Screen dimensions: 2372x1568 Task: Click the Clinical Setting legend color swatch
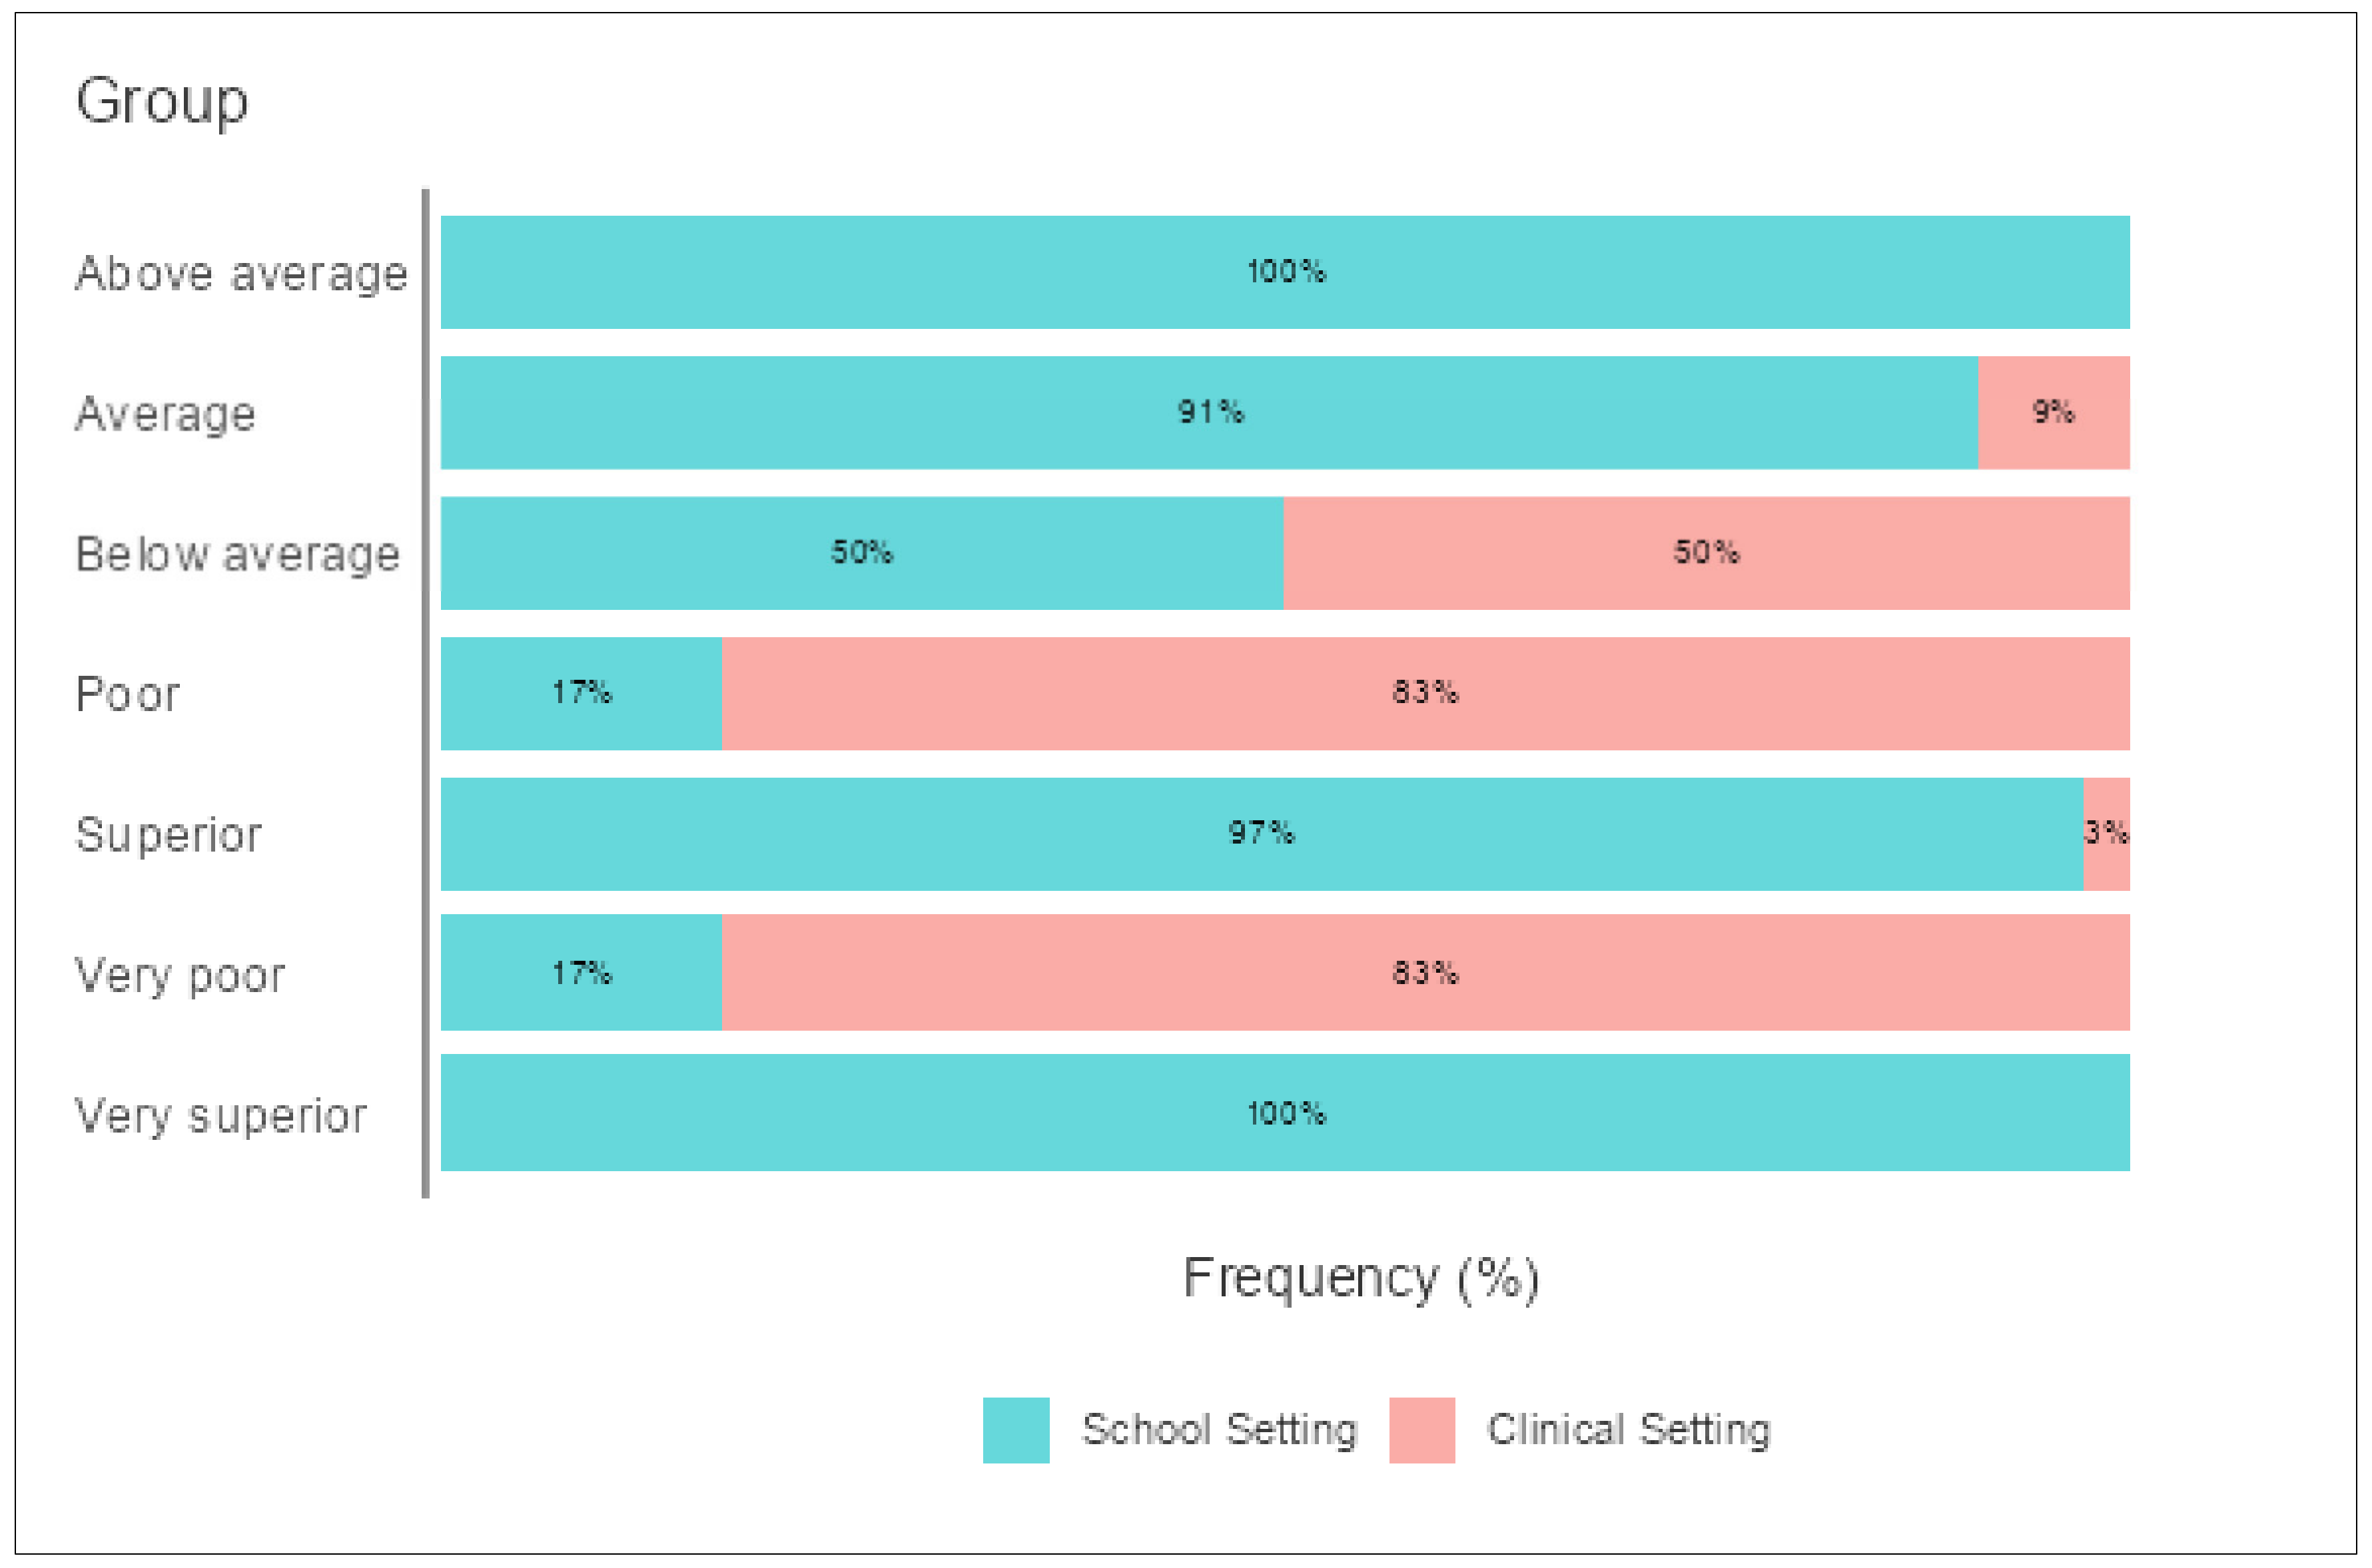point(1421,1430)
